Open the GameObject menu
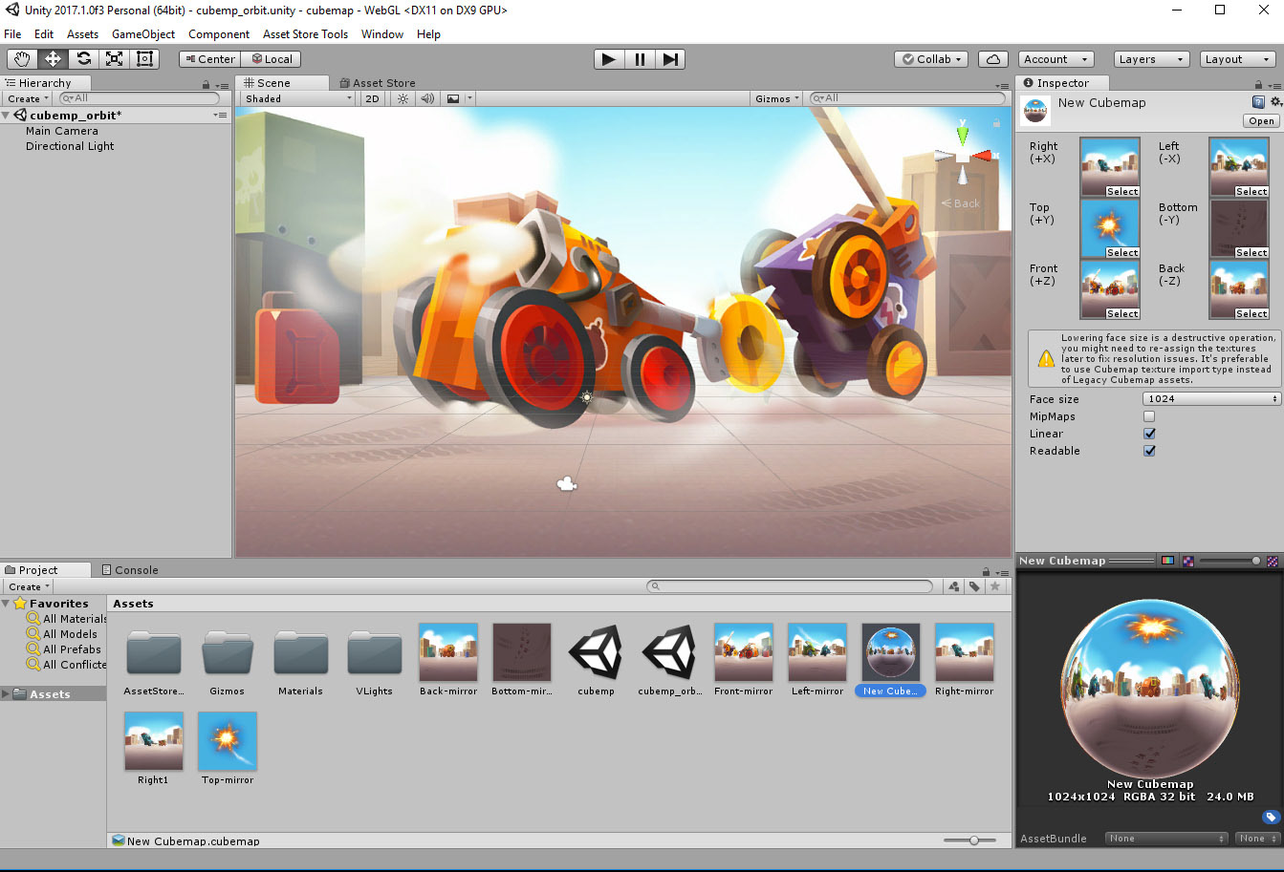 coord(143,34)
